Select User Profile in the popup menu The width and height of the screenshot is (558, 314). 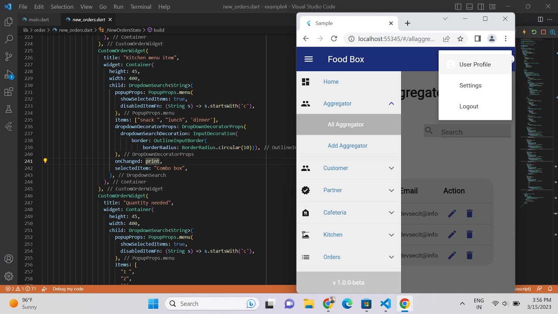(475, 65)
